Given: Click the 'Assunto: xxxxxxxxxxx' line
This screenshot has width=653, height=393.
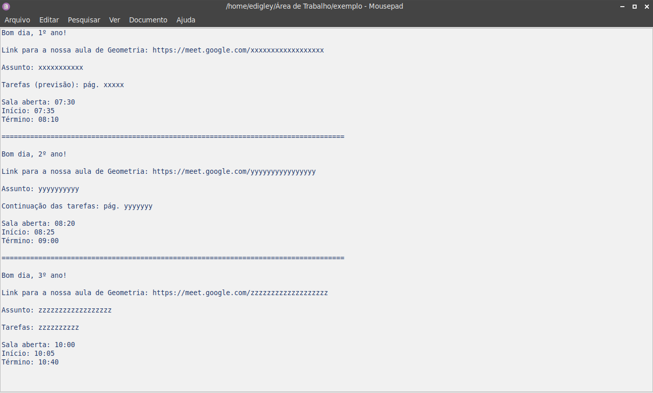Looking at the screenshot, I should coord(42,67).
